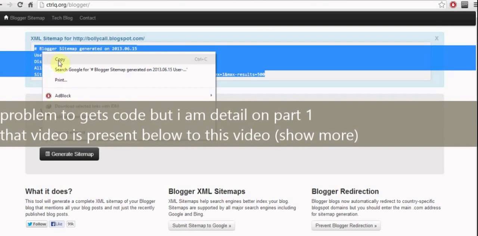Reload the page with refresh icon
478x236 pixels.
pyautogui.click(x=20, y=5)
